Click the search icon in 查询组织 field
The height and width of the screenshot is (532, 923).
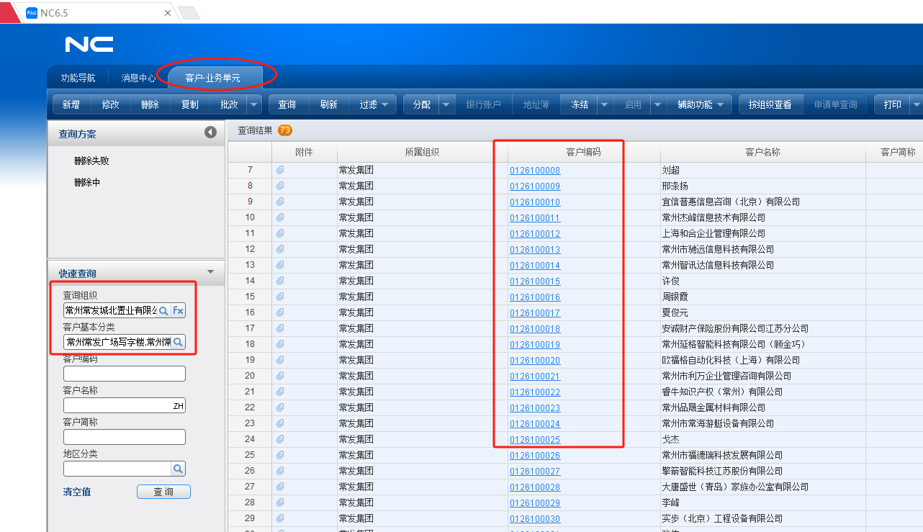coord(163,310)
